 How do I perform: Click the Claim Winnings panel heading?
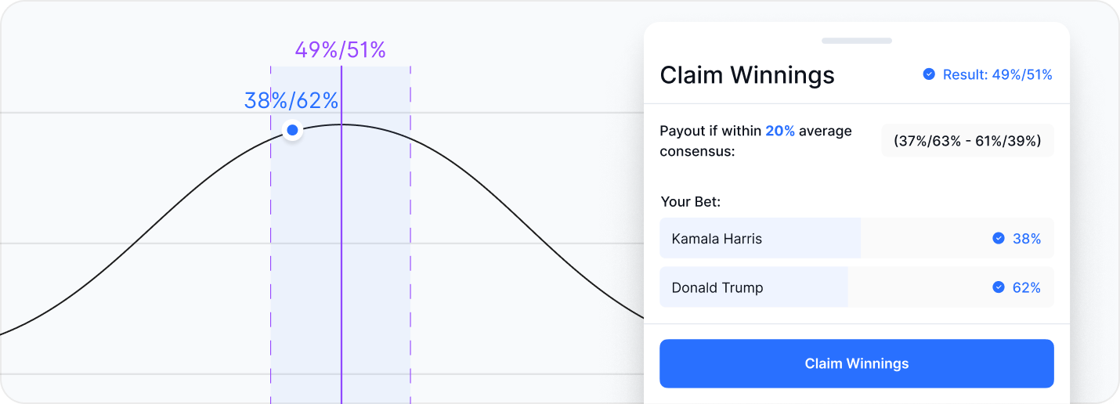[x=746, y=75]
